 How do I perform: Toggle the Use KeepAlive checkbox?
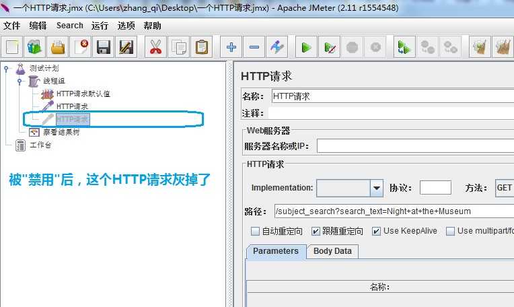[376, 231]
